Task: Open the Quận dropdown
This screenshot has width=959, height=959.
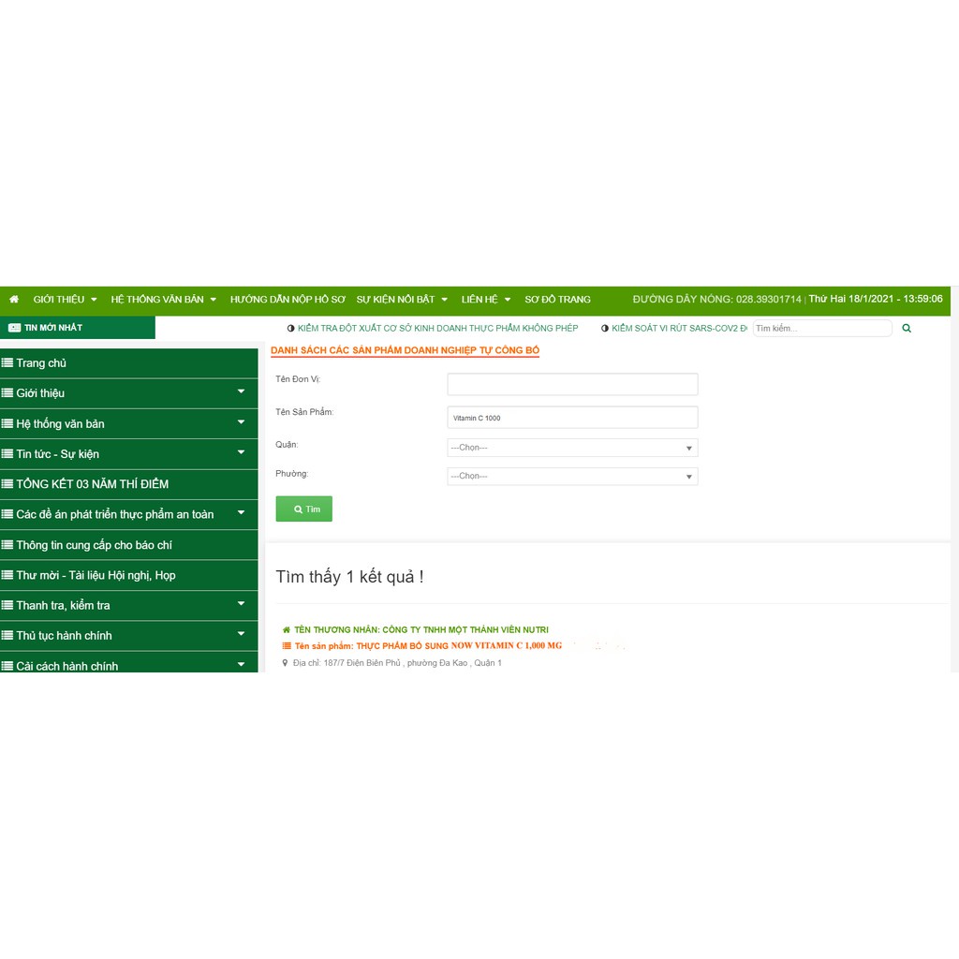Action: (x=572, y=448)
